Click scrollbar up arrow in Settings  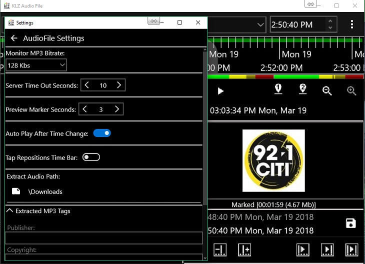point(205,49)
